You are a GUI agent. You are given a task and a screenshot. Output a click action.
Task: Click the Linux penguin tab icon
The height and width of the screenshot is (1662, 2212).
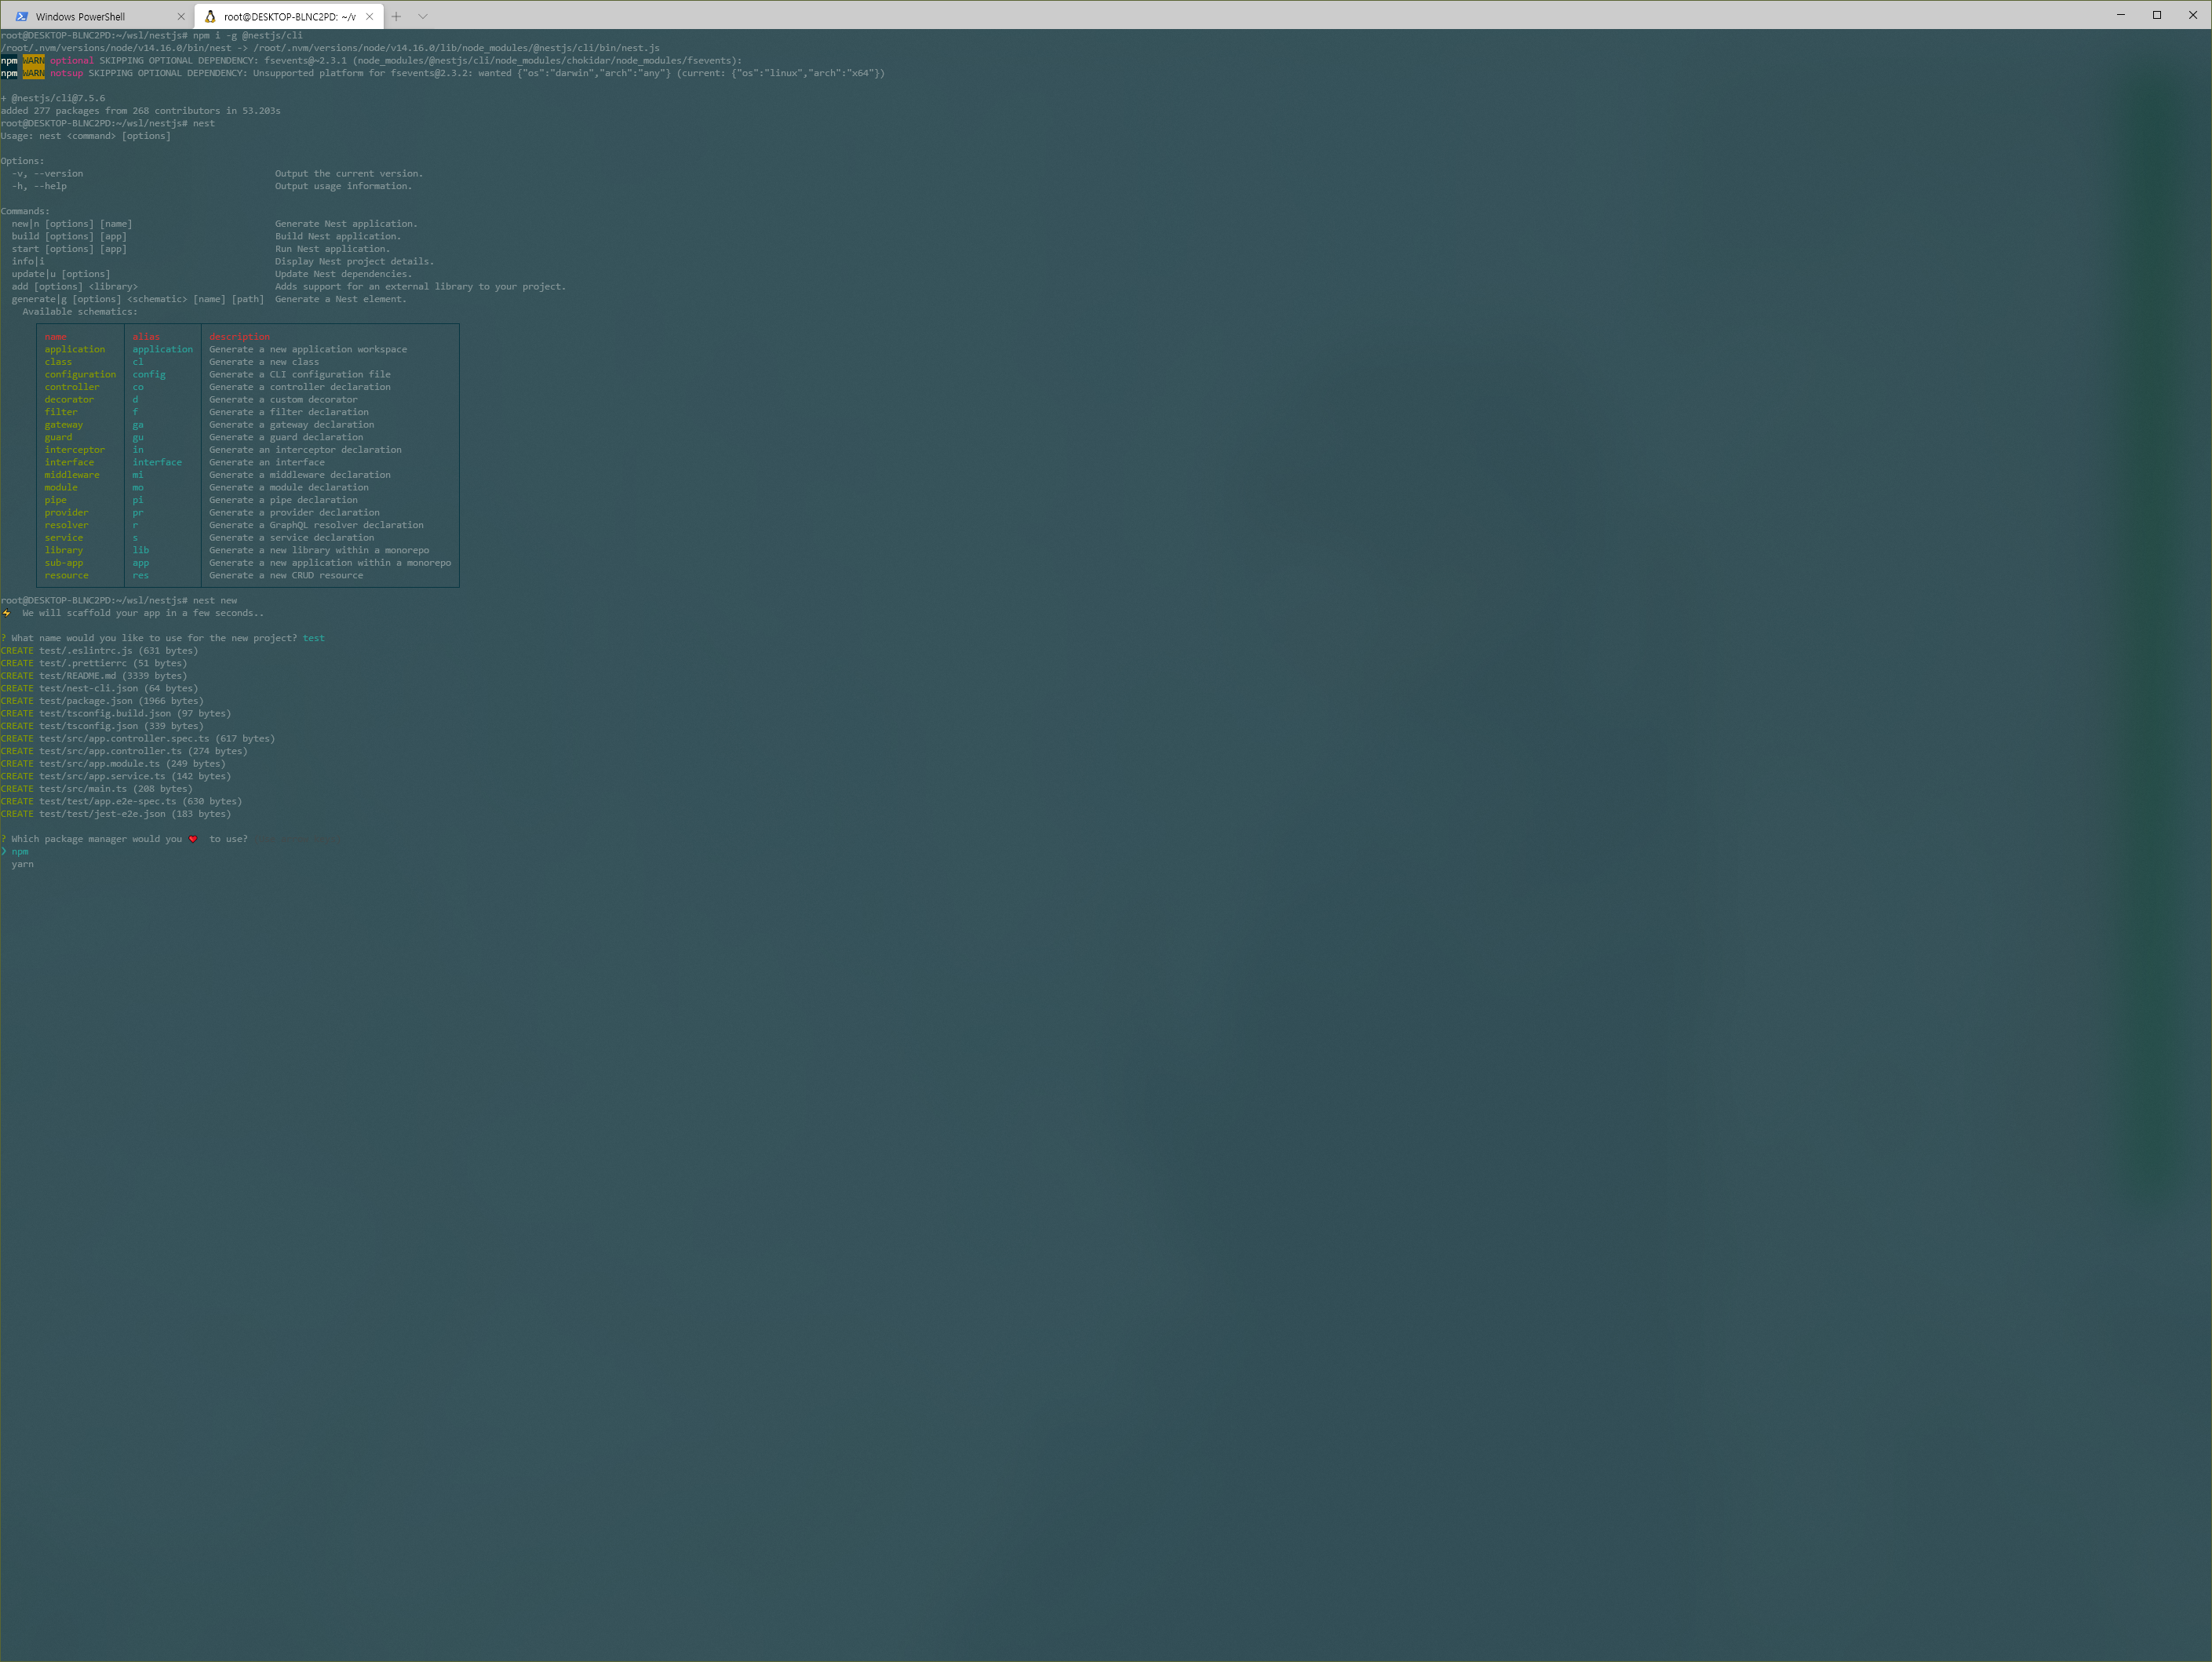pos(210,16)
